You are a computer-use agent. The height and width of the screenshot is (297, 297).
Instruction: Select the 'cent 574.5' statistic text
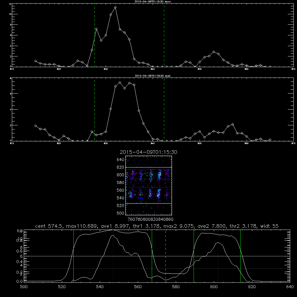pyautogui.click(x=49, y=226)
